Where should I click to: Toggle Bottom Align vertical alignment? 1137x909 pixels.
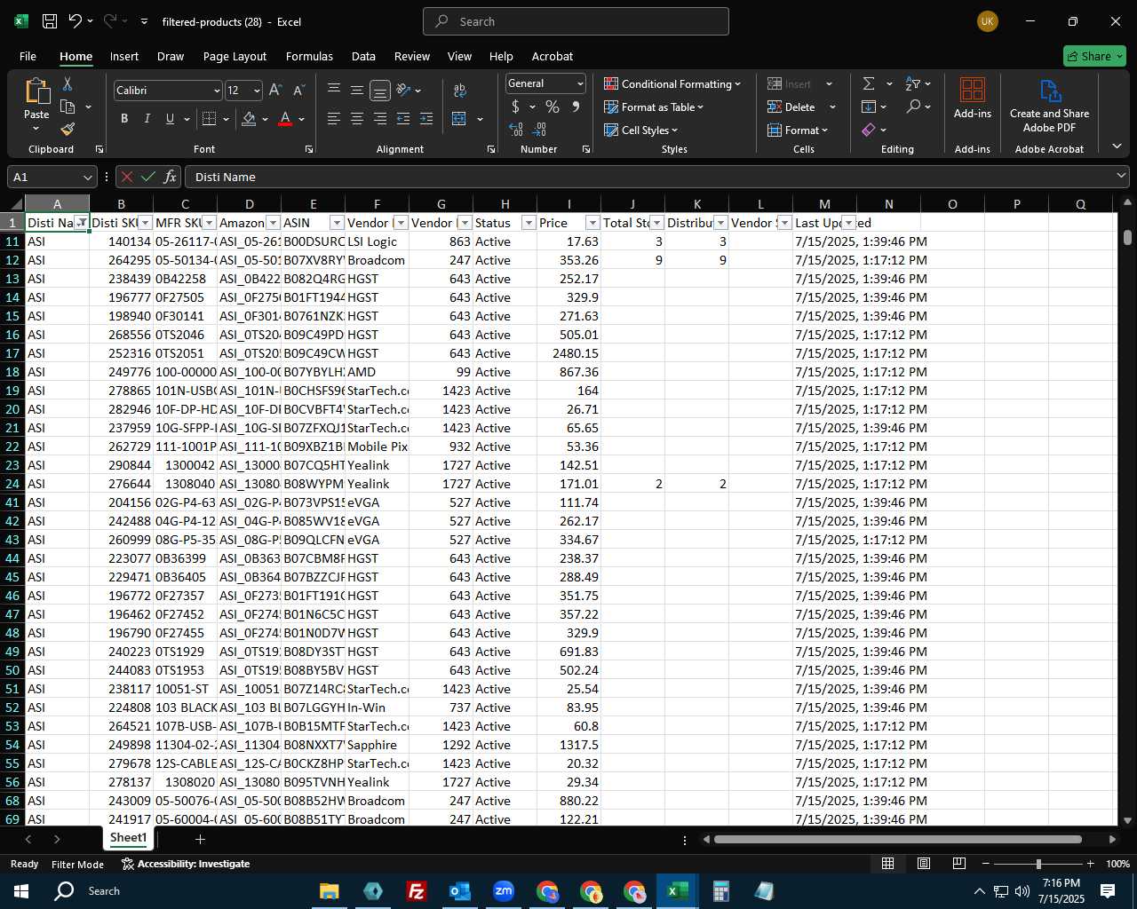[380, 90]
